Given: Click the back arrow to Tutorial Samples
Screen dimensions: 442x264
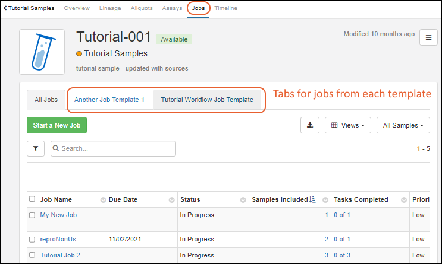Looking at the screenshot, I should pyautogui.click(x=5, y=8).
